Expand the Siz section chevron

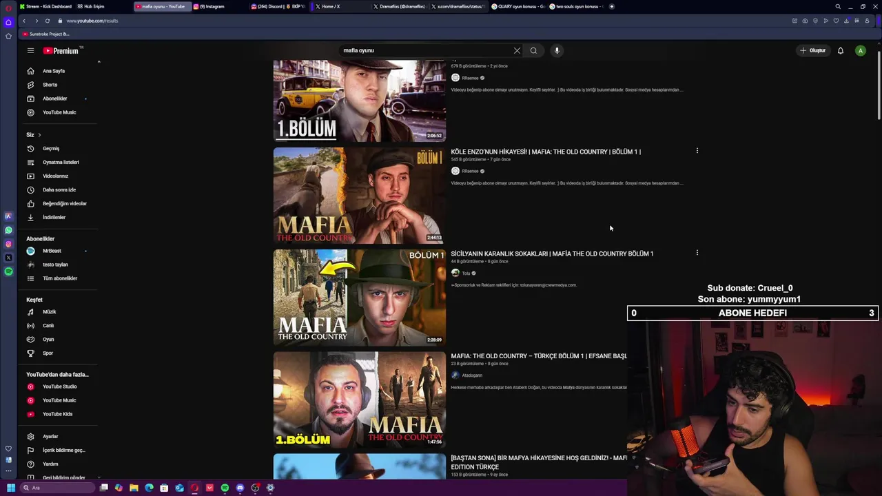(x=39, y=135)
